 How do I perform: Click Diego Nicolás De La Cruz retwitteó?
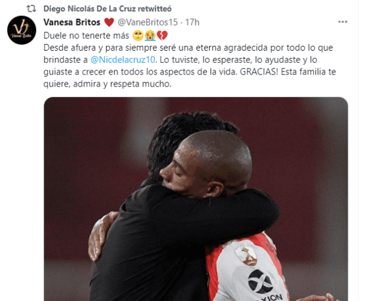pos(107,9)
